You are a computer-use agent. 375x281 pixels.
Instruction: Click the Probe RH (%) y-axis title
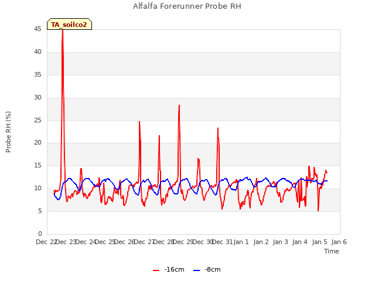click(8, 132)
